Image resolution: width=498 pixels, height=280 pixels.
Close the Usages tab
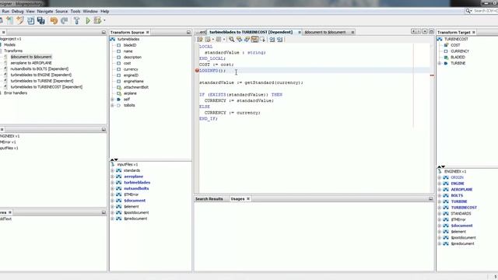[248, 199]
